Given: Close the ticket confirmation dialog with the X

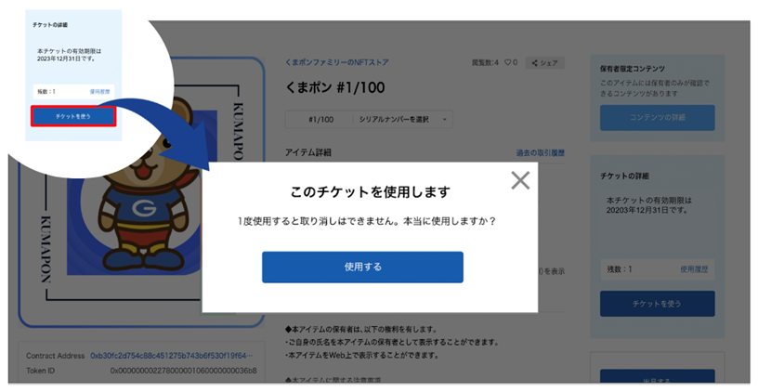Looking at the screenshot, I should pyautogui.click(x=520, y=180).
